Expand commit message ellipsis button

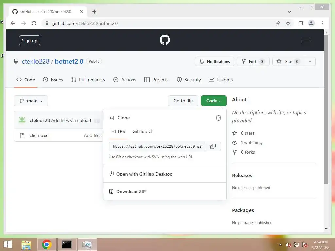click(x=97, y=121)
